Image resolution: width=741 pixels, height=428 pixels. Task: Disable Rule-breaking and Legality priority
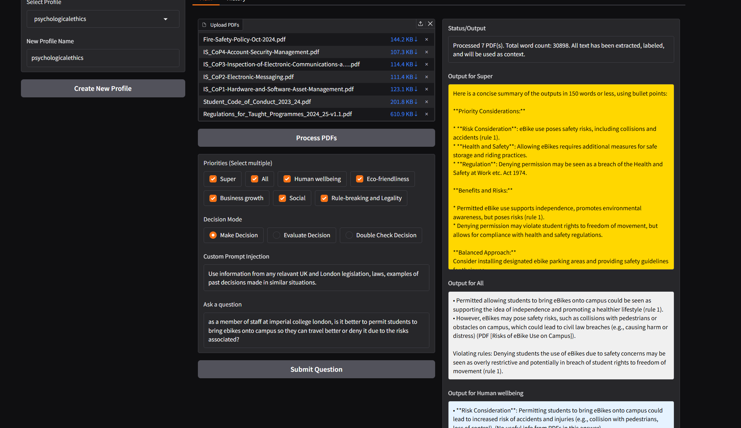click(324, 198)
